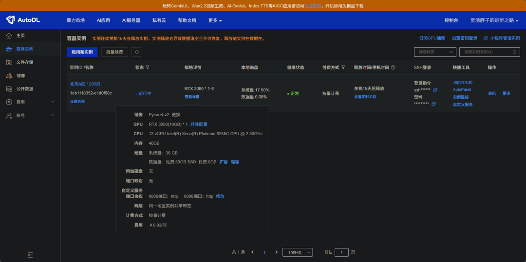The width and height of the screenshot is (526, 262).
Task: Click 设置名称 under instance ID
Action: 77,102
